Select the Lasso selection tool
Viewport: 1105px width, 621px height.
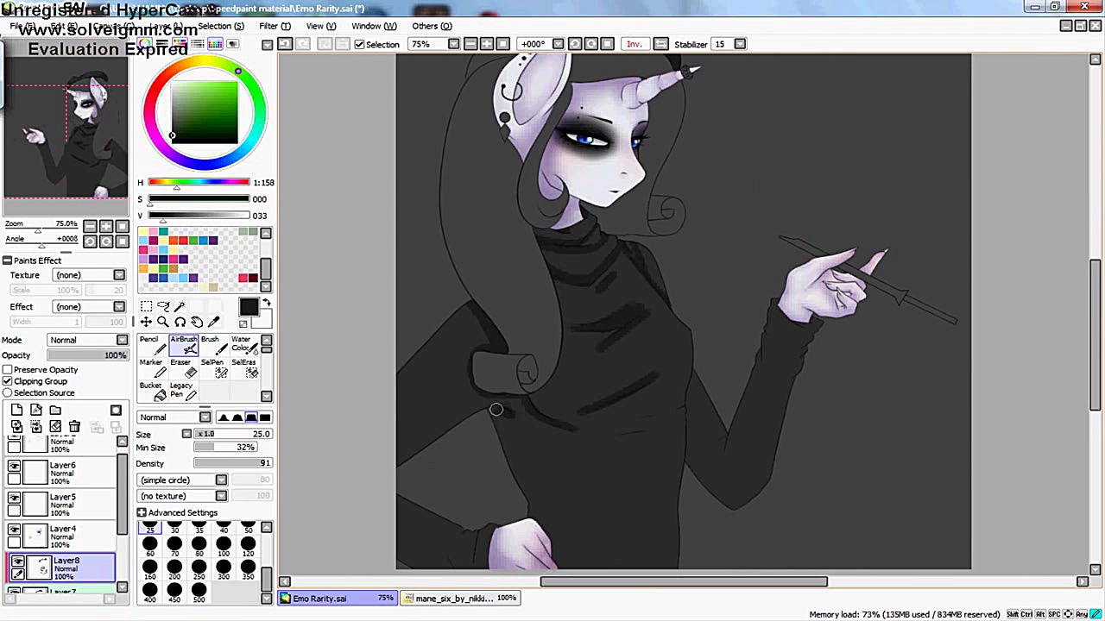(x=163, y=305)
